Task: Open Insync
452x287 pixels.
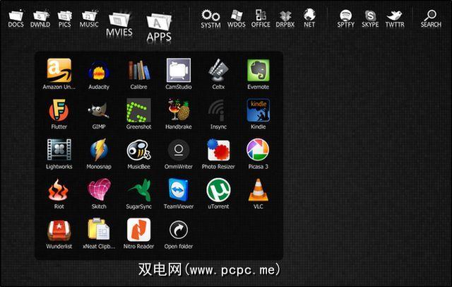Action: click(218, 115)
